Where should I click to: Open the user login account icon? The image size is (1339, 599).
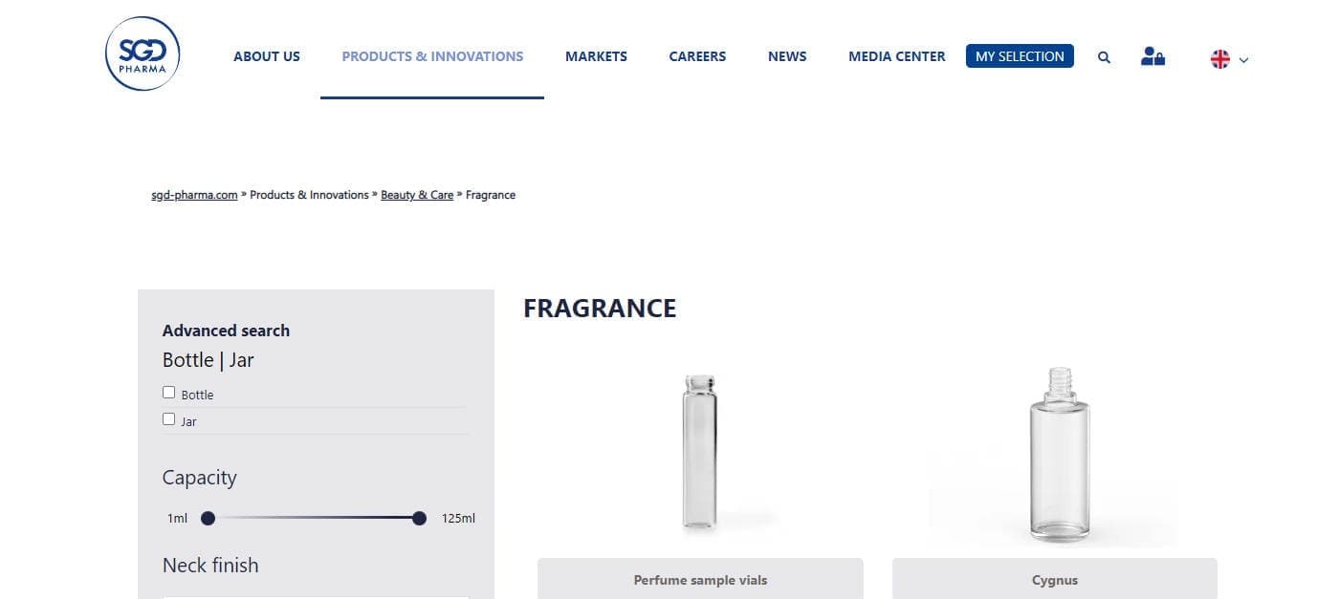pos(1152,56)
